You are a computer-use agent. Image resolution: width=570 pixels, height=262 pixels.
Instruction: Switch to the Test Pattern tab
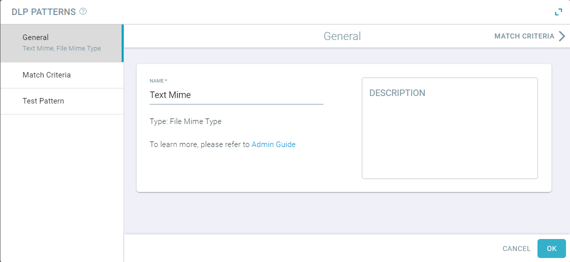pyautogui.click(x=62, y=101)
